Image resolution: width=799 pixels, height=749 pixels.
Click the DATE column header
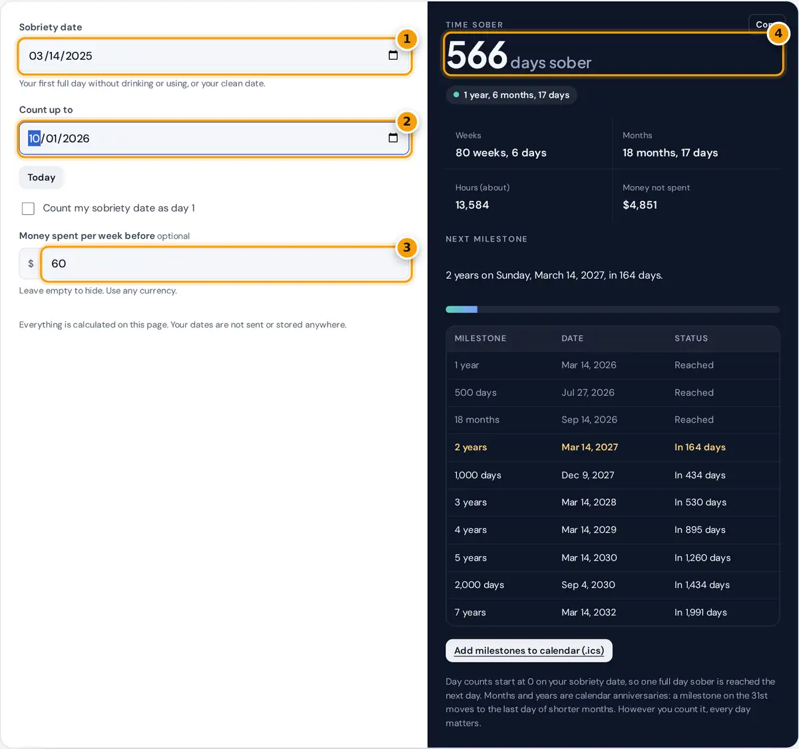pos(572,339)
